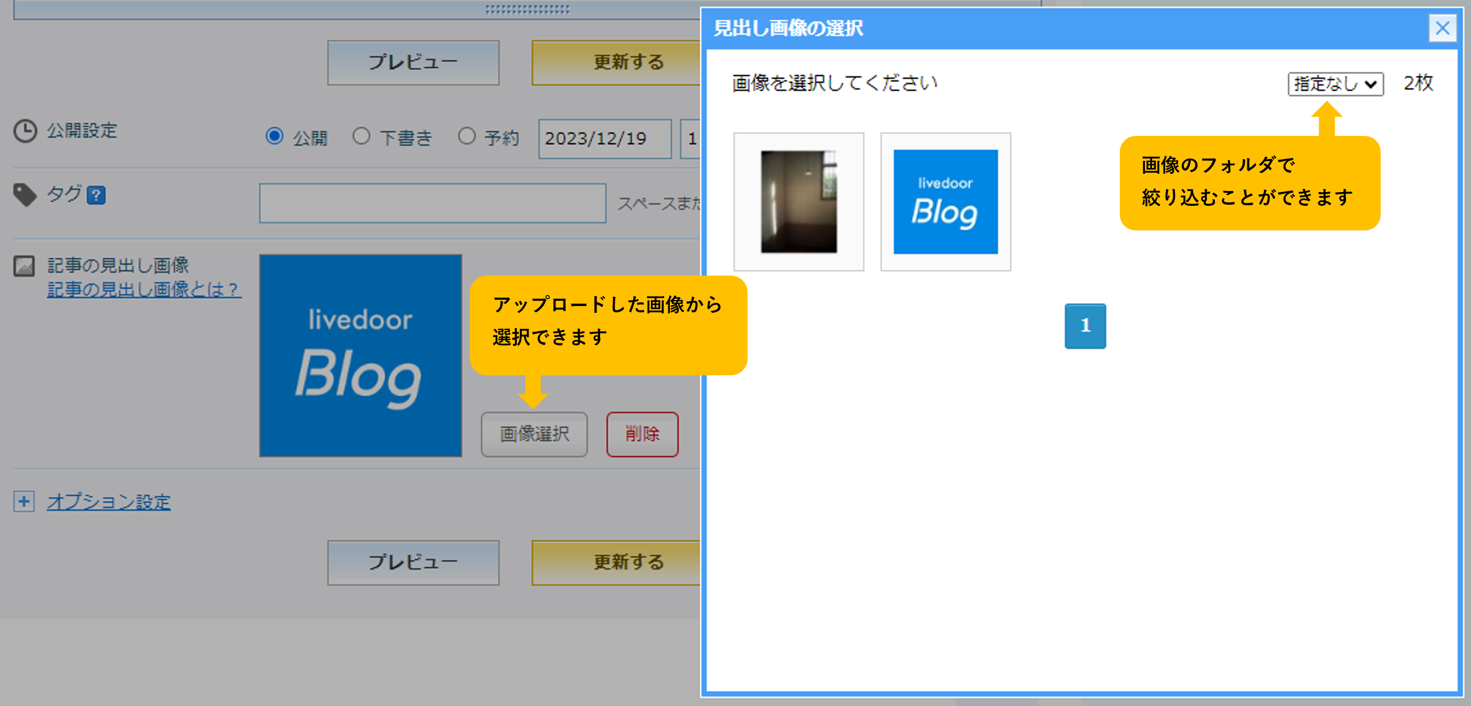This screenshot has height=706, width=1471.
Task: Click the dotted resize handle at top
Action: 527,9
